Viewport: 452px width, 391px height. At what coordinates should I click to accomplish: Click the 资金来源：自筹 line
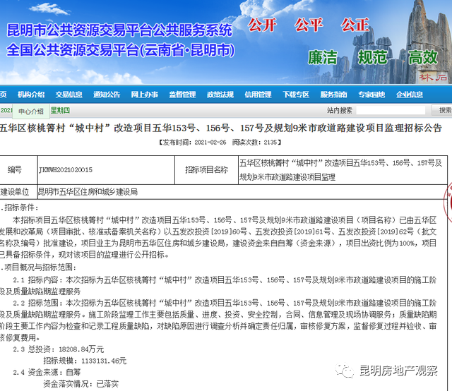pos(47,373)
